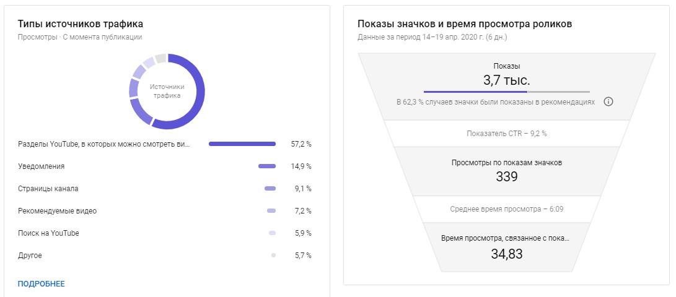Open the ПОДРОБНЕЕ details link
The height and width of the screenshot is (297, 676).
41,284
